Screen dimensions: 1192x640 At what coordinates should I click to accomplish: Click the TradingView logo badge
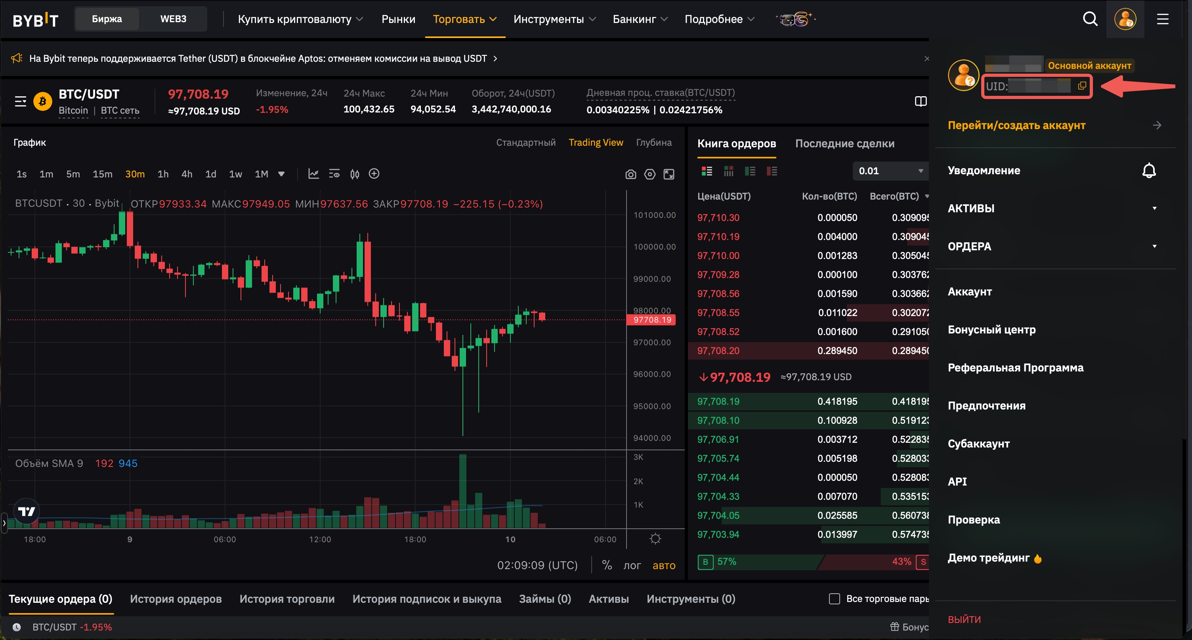click(27, 511)
